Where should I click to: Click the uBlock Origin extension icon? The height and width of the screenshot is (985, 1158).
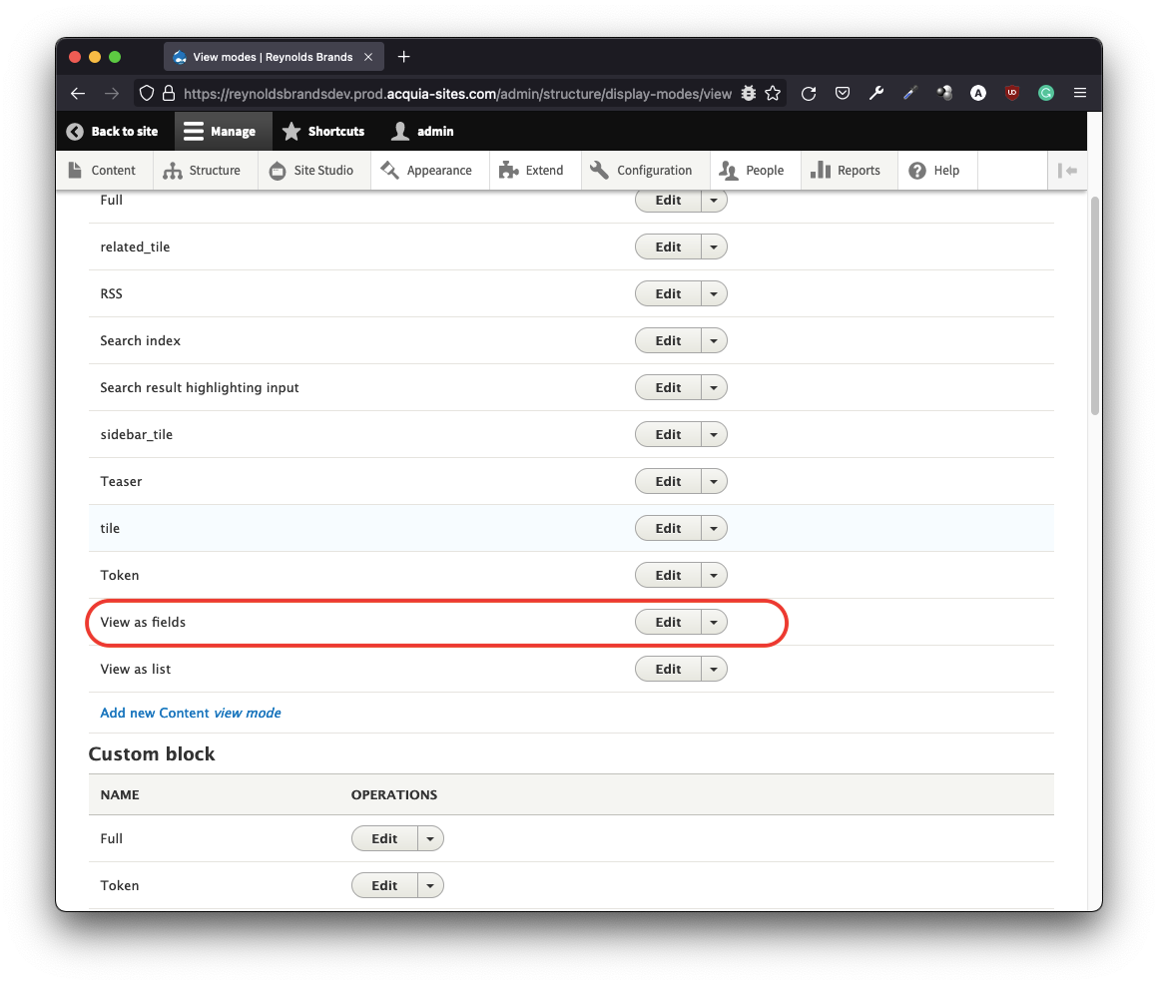point(1012,93)
